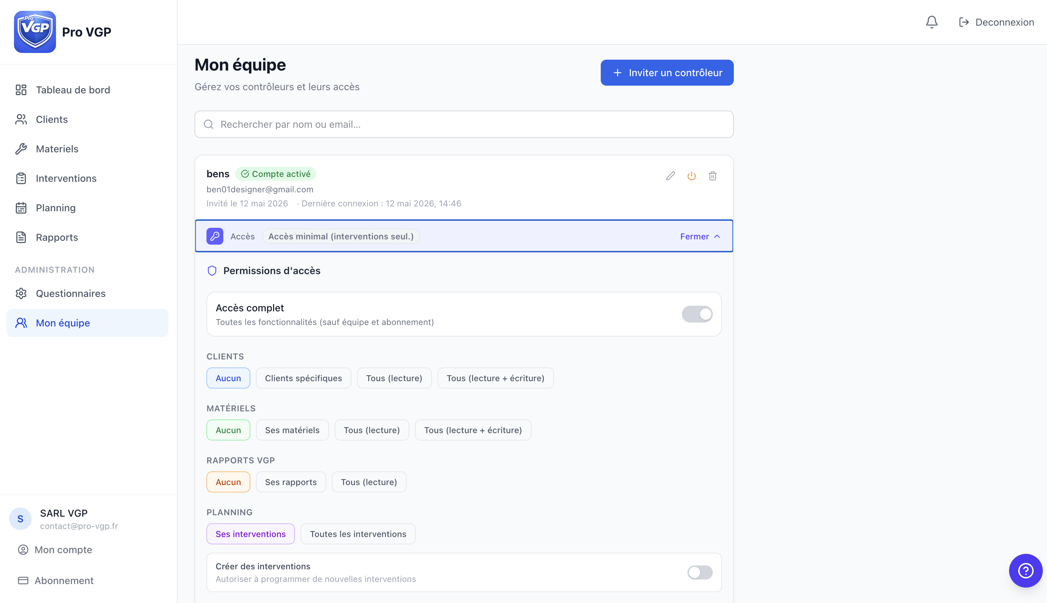The height and width of the screenshot is (603, 1047).
Task: Deactivate bens account with power icon
Action: (x=691, y=176)
